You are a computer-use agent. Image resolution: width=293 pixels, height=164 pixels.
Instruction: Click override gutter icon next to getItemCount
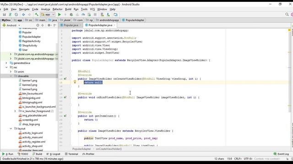pos(65,116)
